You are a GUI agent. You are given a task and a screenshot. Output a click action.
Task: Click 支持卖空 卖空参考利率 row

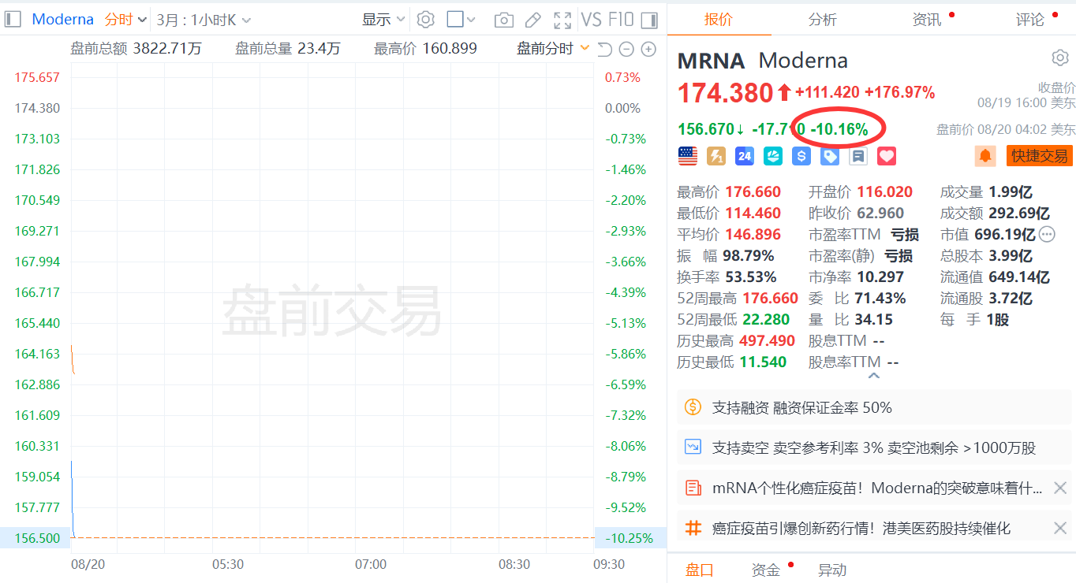coord(876,447)
